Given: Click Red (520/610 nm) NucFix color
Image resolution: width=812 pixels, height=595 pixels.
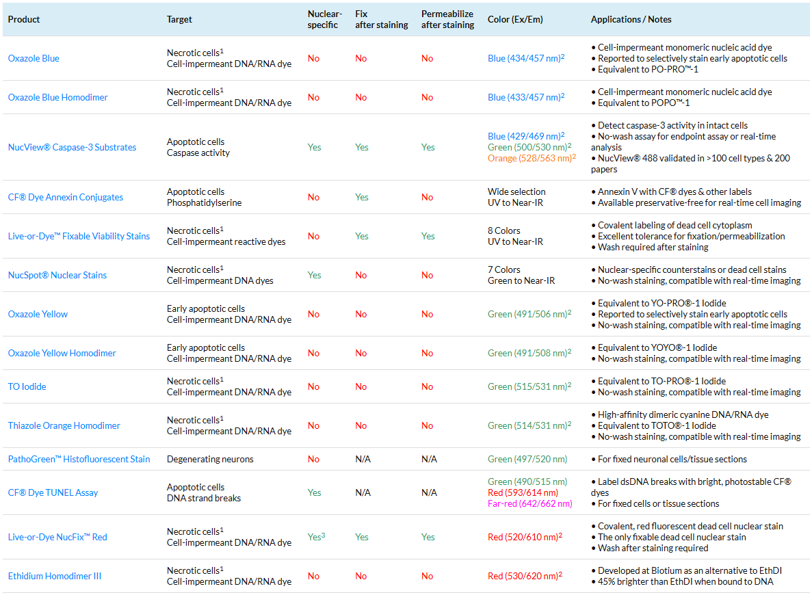Looking at the screenshot, I should click(x=525, y=538).
